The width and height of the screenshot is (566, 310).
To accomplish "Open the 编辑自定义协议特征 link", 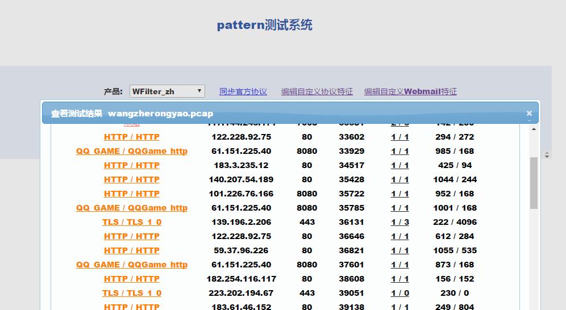I will pos(317,91).
